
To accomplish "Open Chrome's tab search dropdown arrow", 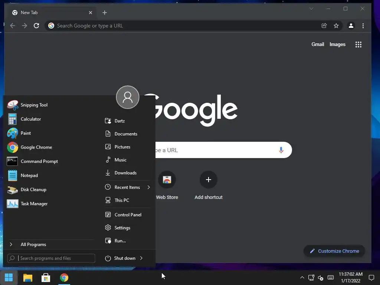I will point(311,9).
